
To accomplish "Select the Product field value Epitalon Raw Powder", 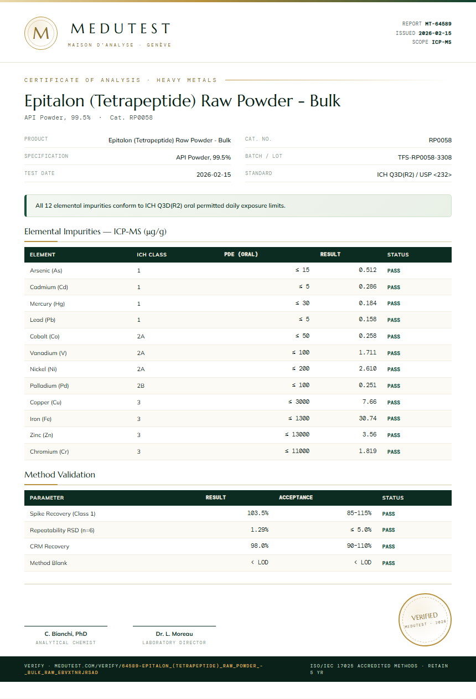I will point(170,141).
